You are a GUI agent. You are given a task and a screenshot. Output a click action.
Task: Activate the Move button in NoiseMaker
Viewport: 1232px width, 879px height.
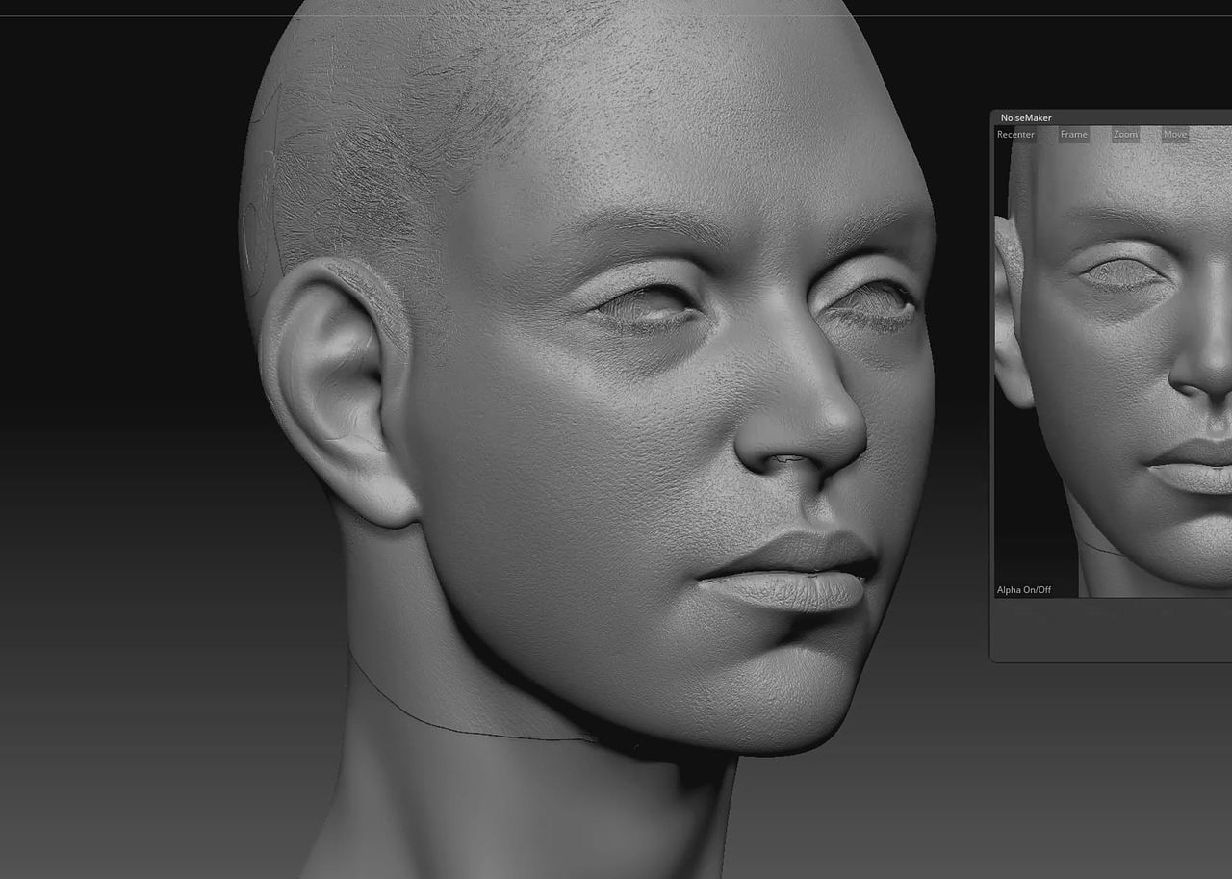point(1175,135)
